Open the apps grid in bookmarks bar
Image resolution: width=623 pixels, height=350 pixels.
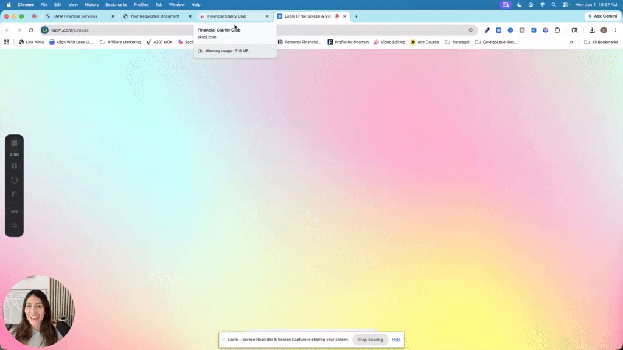[x=6, y=42]
